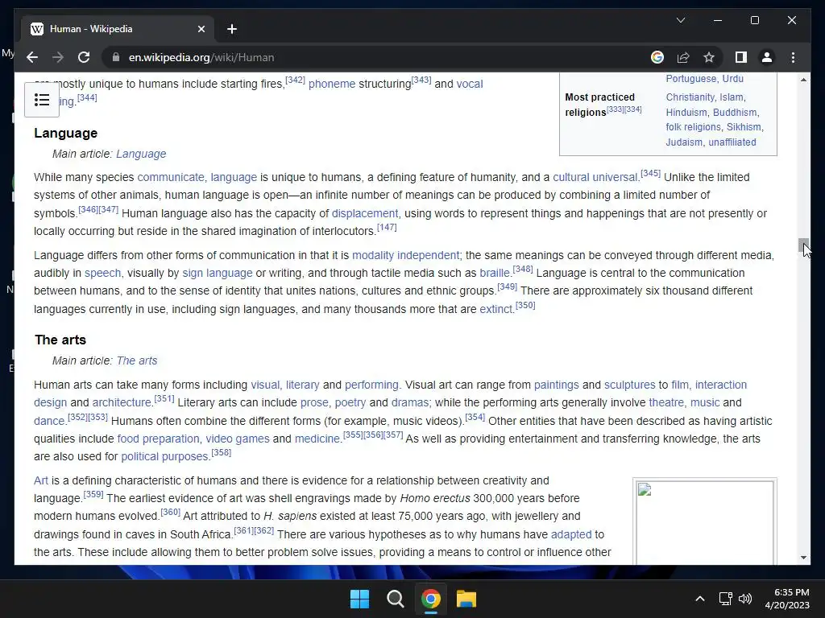Open the Windows Start menu

360,599
